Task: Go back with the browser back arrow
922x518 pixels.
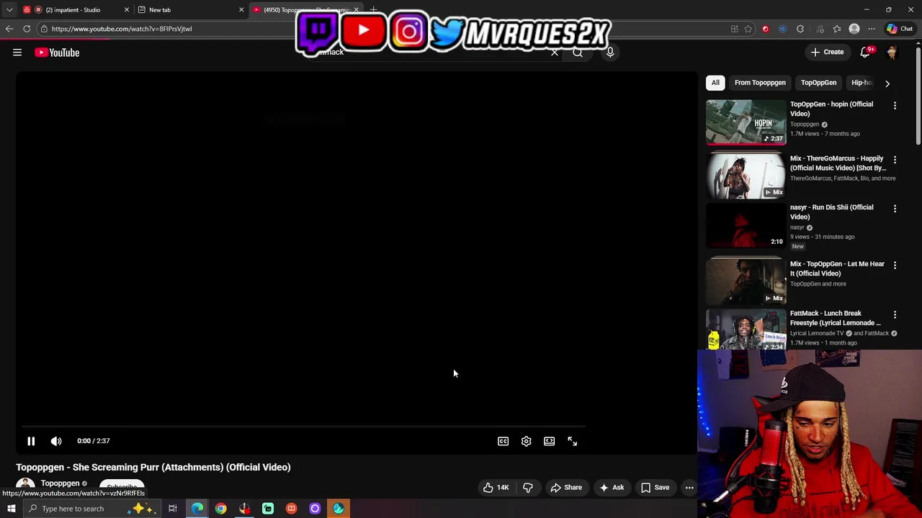Action: (9, 29)
